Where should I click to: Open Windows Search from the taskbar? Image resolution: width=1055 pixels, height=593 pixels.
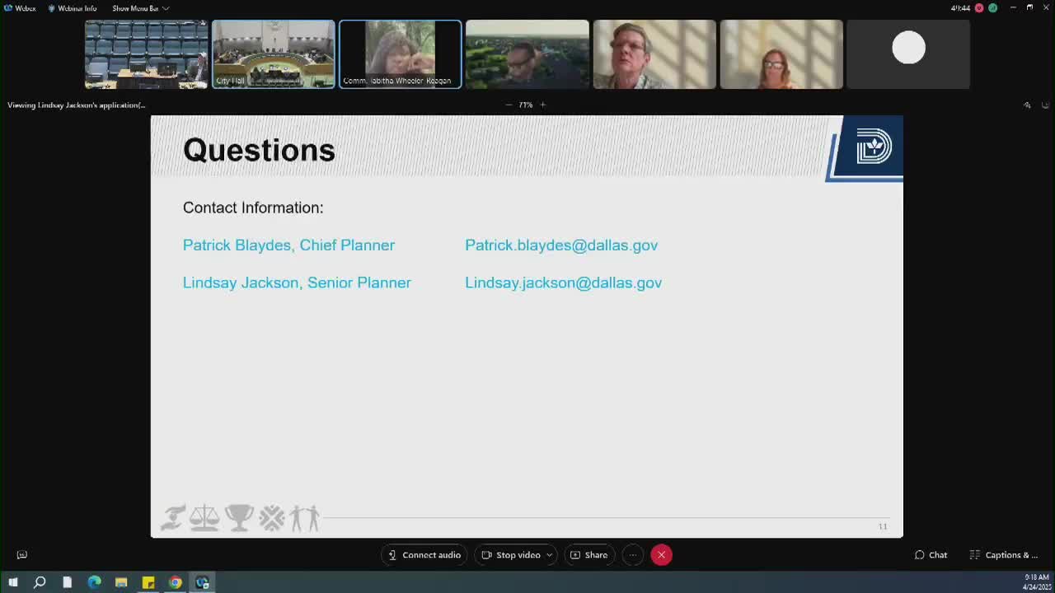click(x=40, y=582)
